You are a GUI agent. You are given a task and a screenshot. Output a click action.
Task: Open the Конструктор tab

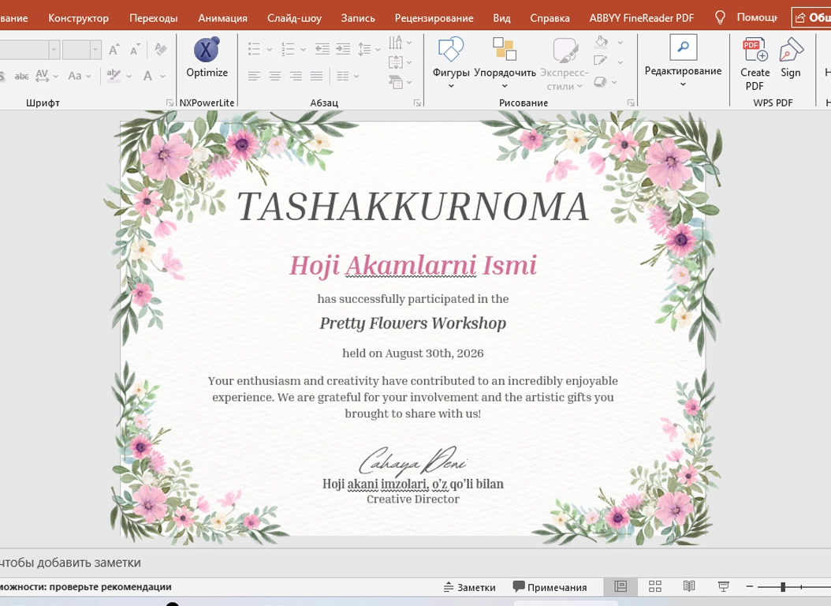78,18
